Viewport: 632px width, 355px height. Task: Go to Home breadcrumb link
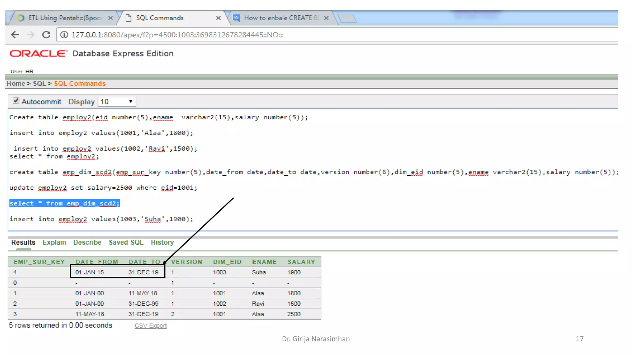(16, 84)
